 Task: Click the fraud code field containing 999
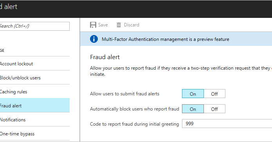coord(227,124)
